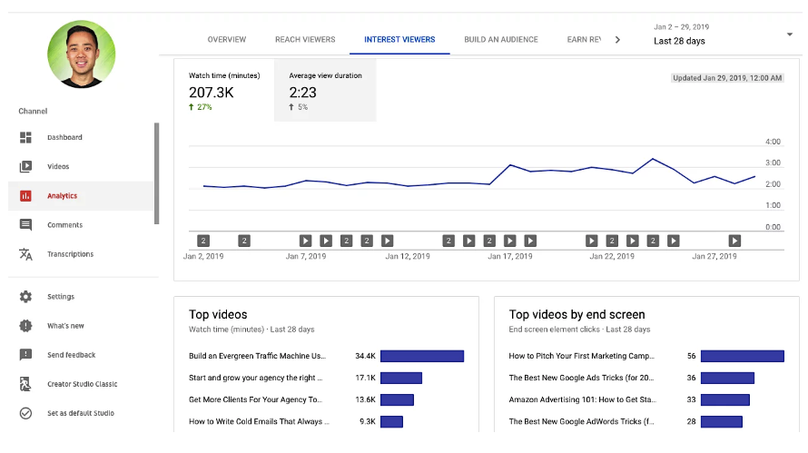This screenshot has width=808, height=453.
Task: Click "Watch time (minutes) · Last 28 days" subtitle
Action: 251,330
